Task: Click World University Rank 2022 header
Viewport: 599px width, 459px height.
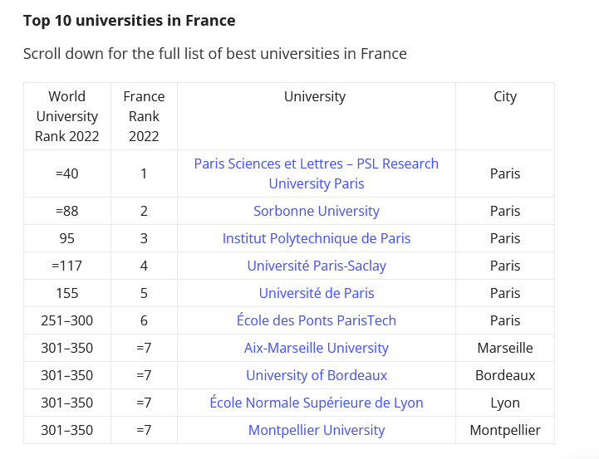Action: coord(67,116)
